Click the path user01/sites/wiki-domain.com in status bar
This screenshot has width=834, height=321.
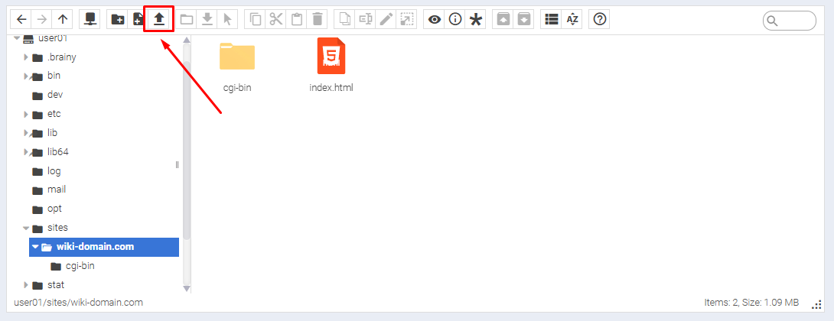coord(78,303)
